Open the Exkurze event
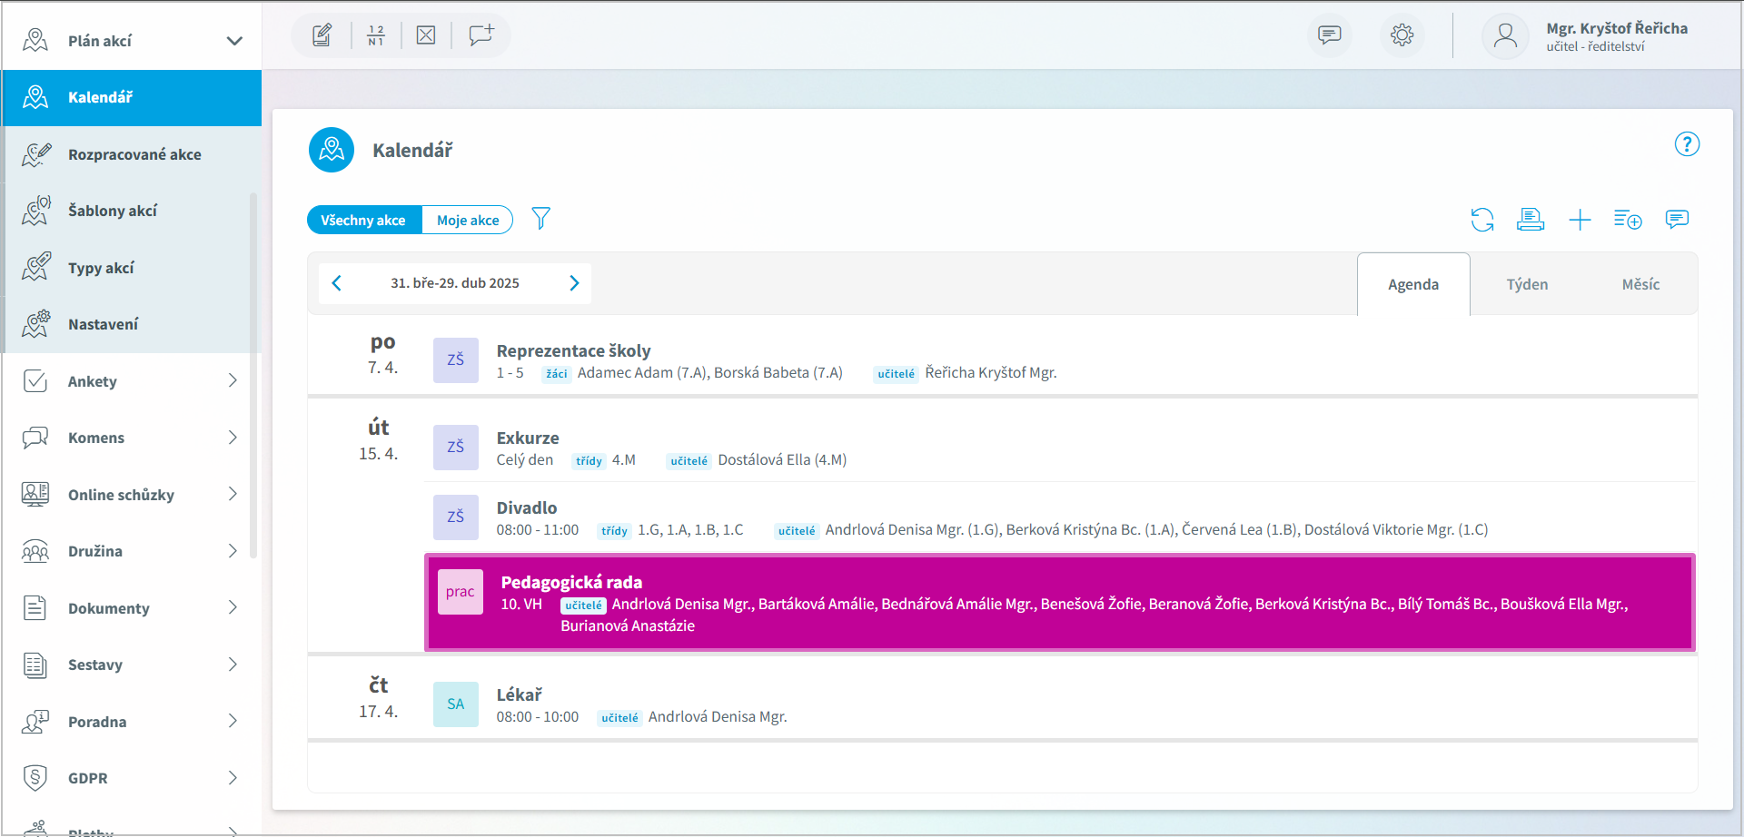The height and width of the screenshot is (837, 1744). click(1060, 448)
